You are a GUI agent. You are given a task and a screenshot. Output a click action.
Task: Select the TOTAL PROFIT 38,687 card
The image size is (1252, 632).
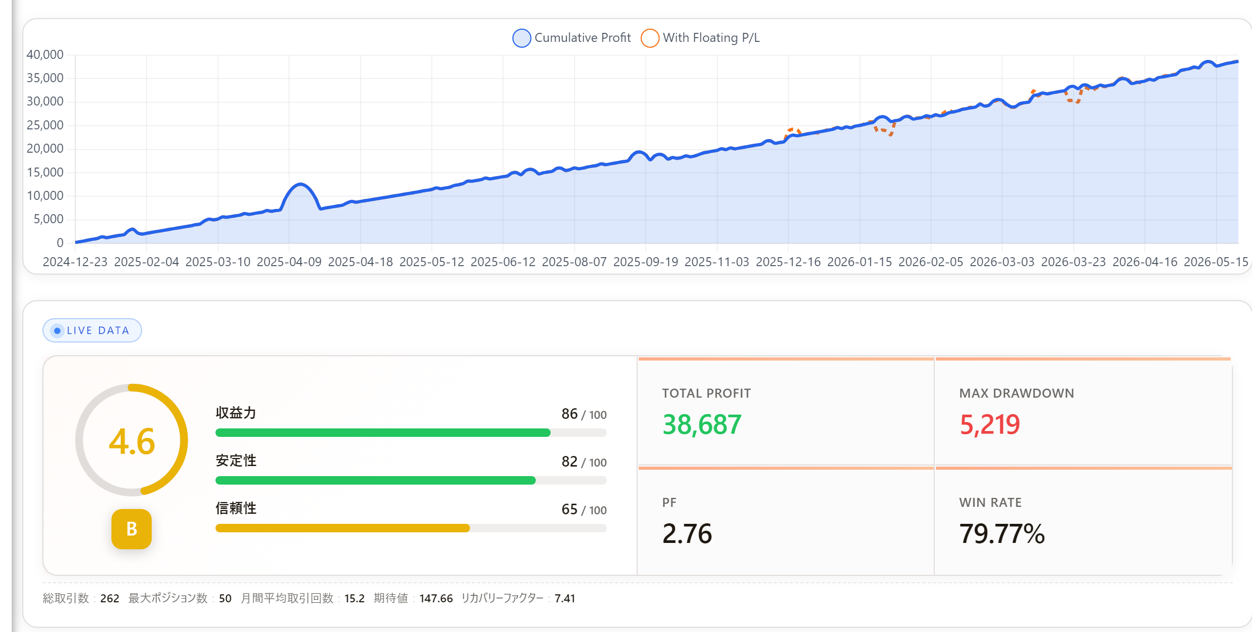click(786, 412)
